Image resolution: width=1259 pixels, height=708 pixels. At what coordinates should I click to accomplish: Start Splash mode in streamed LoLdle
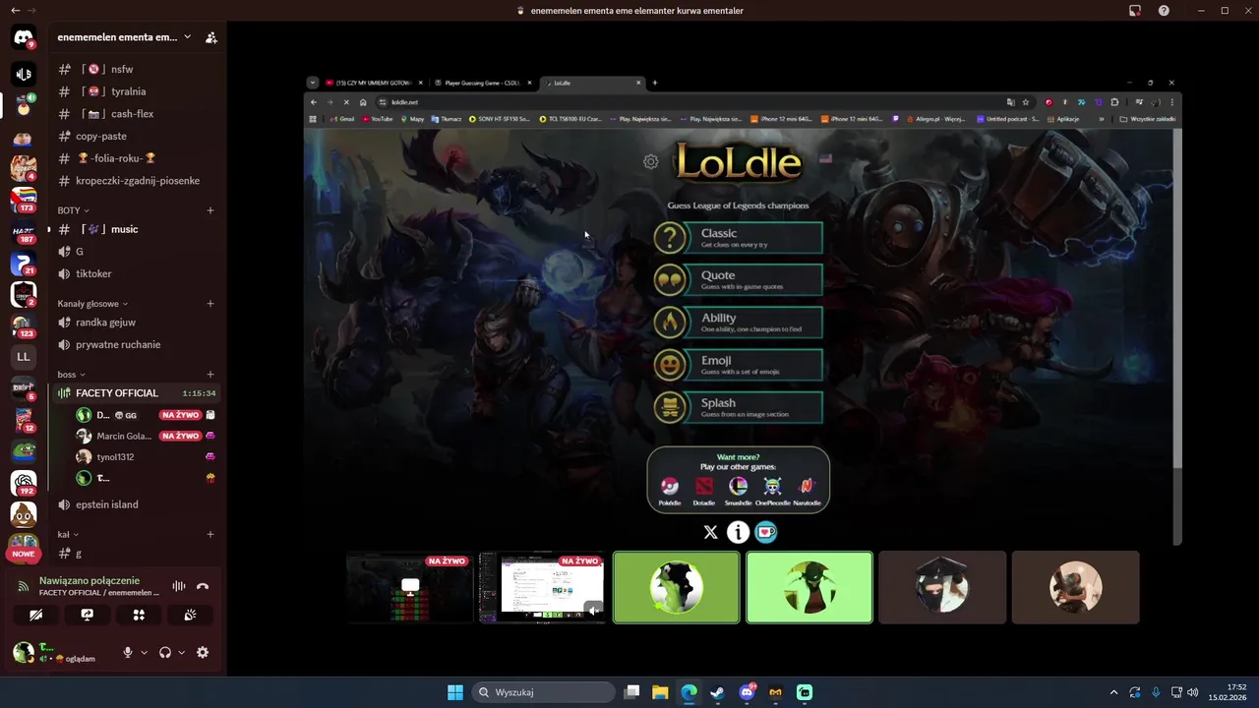click(x=739, y=407)
